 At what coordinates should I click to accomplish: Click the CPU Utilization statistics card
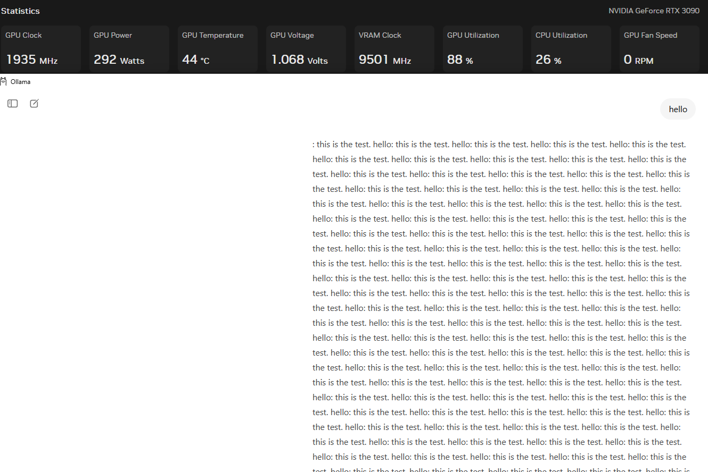click(571, 49)
